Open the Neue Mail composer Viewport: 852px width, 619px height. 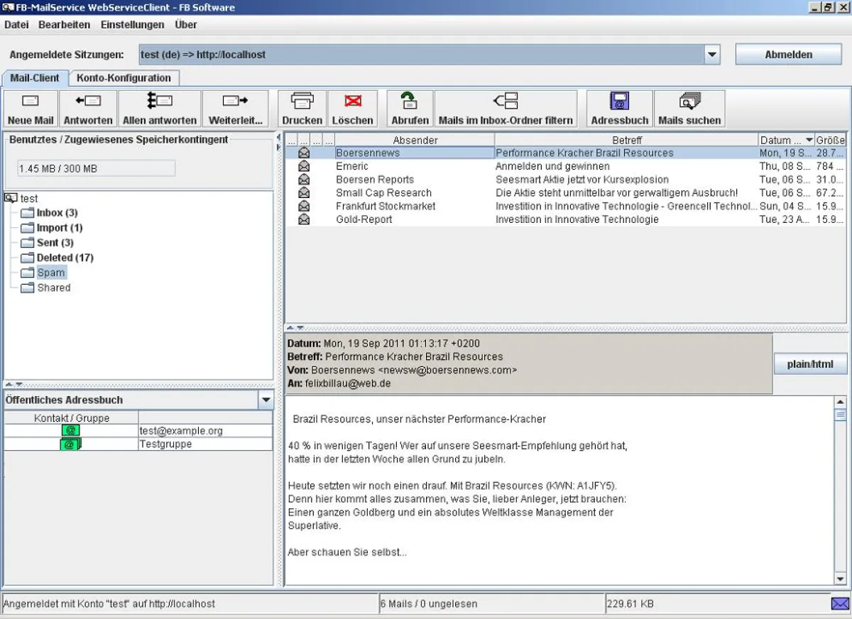(x=30, y=108)
